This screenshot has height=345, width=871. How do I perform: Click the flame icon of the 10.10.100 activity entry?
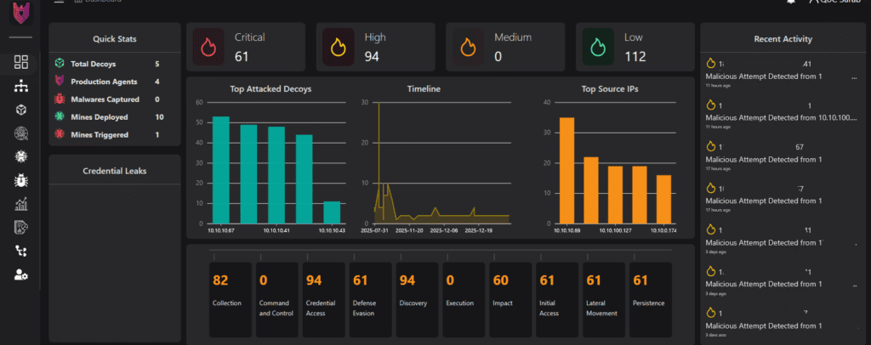[710, 105]
